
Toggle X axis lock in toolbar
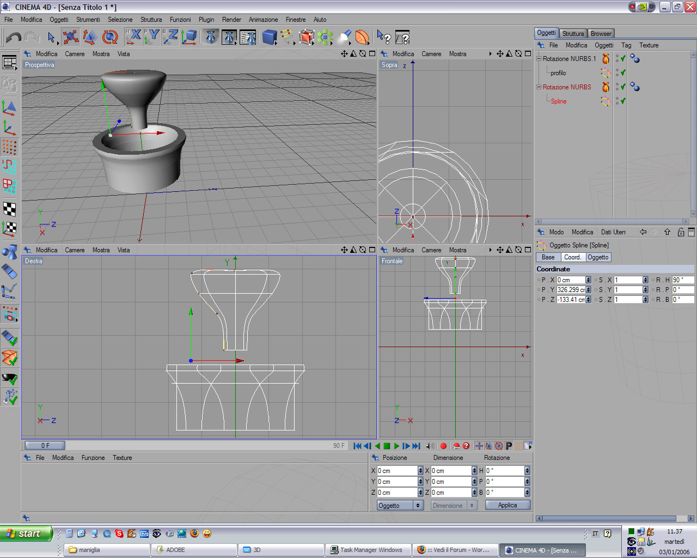pyautogui.click(x=133, y=37)
